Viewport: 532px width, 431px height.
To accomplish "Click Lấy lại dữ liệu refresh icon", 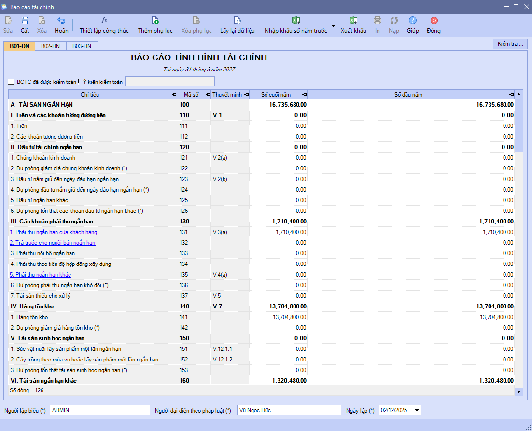I will [237, 21].
